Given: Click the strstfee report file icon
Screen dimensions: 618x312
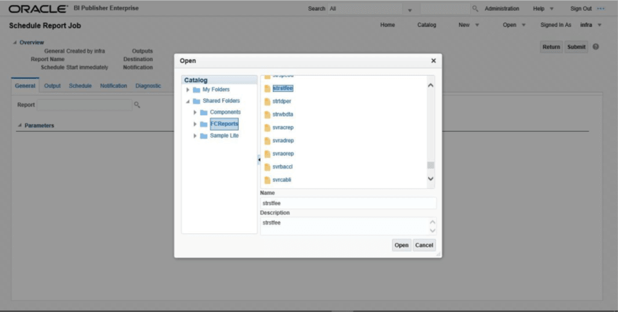Looking at the screenshot, I should 267,89.
